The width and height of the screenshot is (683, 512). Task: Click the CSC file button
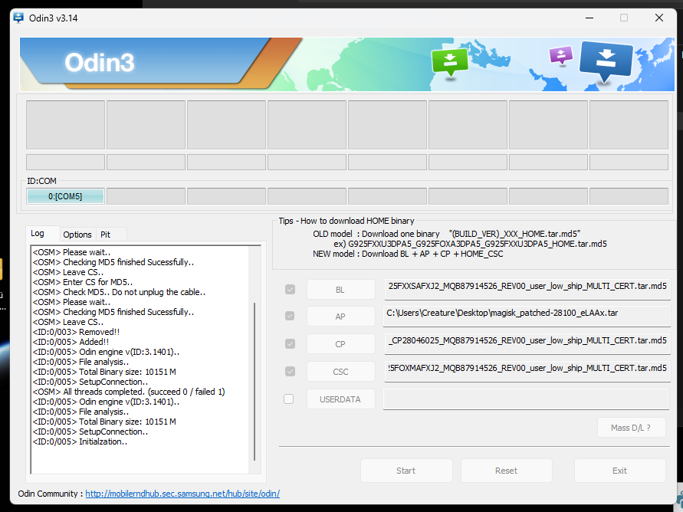click(340, 372)
